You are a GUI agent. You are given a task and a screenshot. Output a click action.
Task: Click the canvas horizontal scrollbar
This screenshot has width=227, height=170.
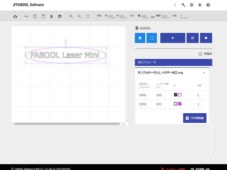tap(67, 124)
